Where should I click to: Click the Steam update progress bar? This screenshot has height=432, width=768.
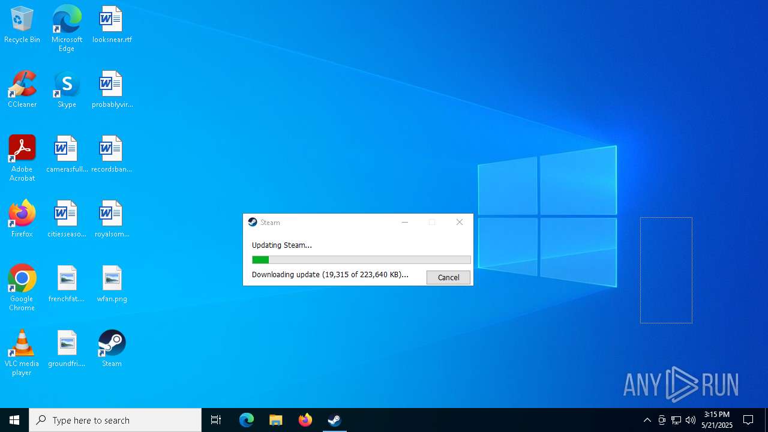361,260
